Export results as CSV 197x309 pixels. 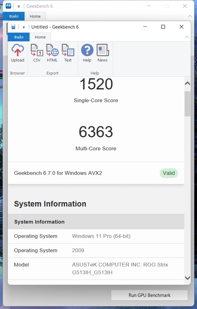tap(37, 53)
